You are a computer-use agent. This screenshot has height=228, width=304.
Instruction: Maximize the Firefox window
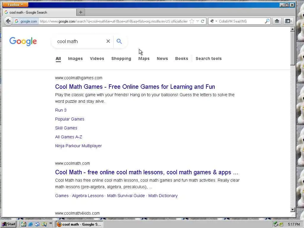tap(287, 5)
